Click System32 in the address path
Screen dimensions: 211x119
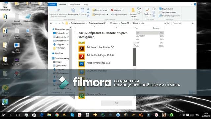[x=125, y=23]
